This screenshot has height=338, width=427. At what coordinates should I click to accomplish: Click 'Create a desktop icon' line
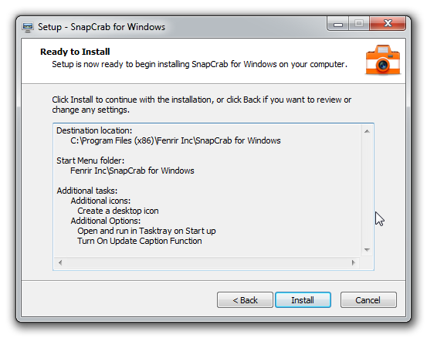coord(118,211)
